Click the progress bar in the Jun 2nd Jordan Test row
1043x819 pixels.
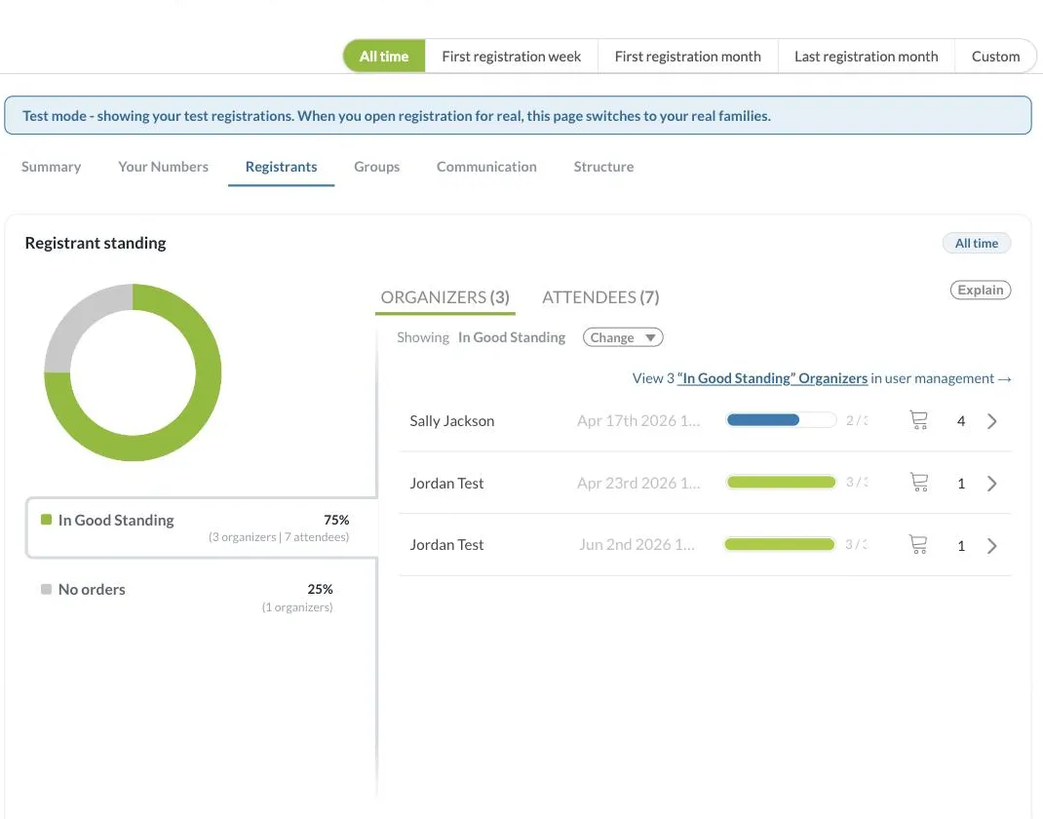[x=780, y=544]
